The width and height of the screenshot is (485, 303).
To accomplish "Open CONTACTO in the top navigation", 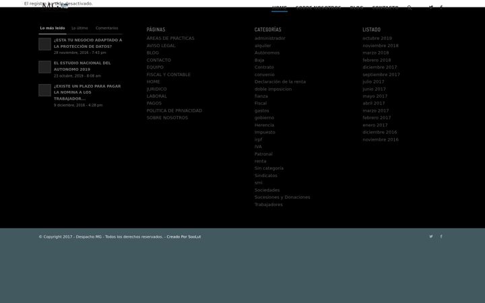I will 385,7.
